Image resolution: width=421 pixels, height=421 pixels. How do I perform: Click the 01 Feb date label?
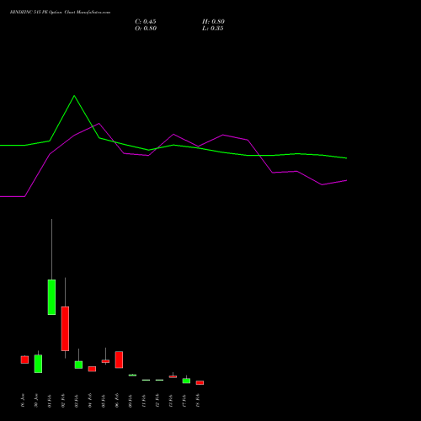[x=50, y=401]
